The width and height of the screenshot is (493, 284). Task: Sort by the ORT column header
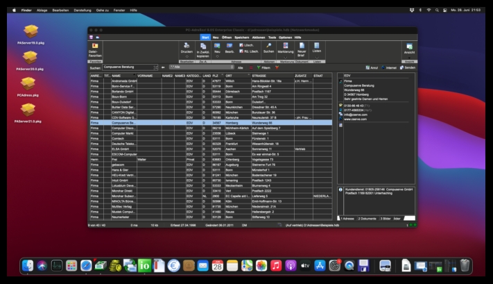(238, 76)
